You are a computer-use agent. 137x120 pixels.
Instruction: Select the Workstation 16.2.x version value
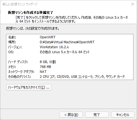(x=54, y=47)
